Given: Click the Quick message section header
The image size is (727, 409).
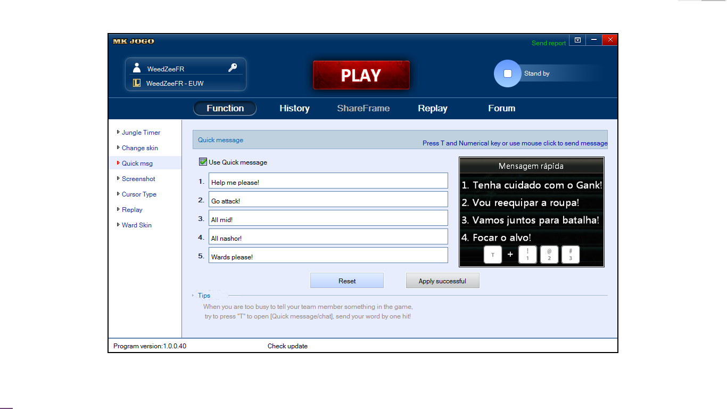Looking at the screenshot, I should [x=220, y=140].
